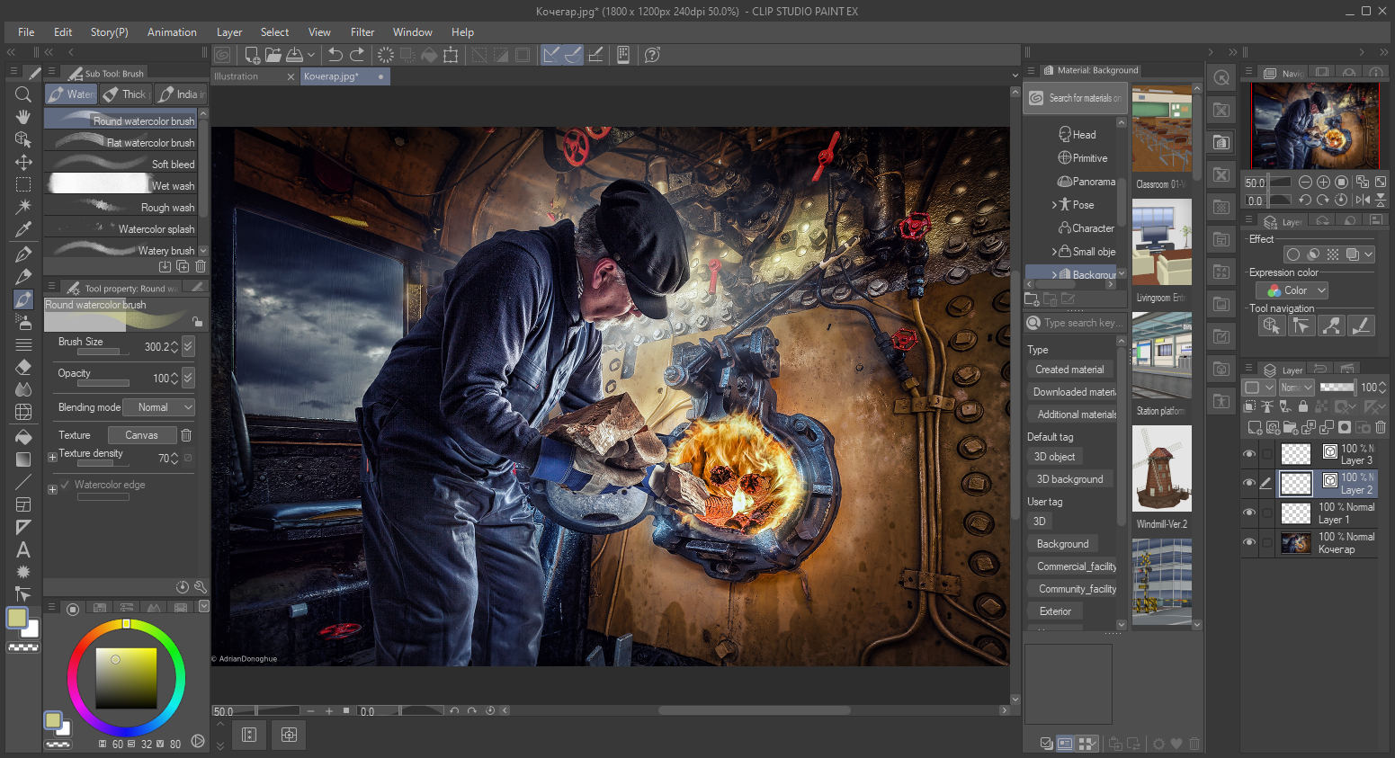The width and height of the screenshot is (1395, 758).
Task: Click the Brush Size slider bar
Action: click(103, 352)
